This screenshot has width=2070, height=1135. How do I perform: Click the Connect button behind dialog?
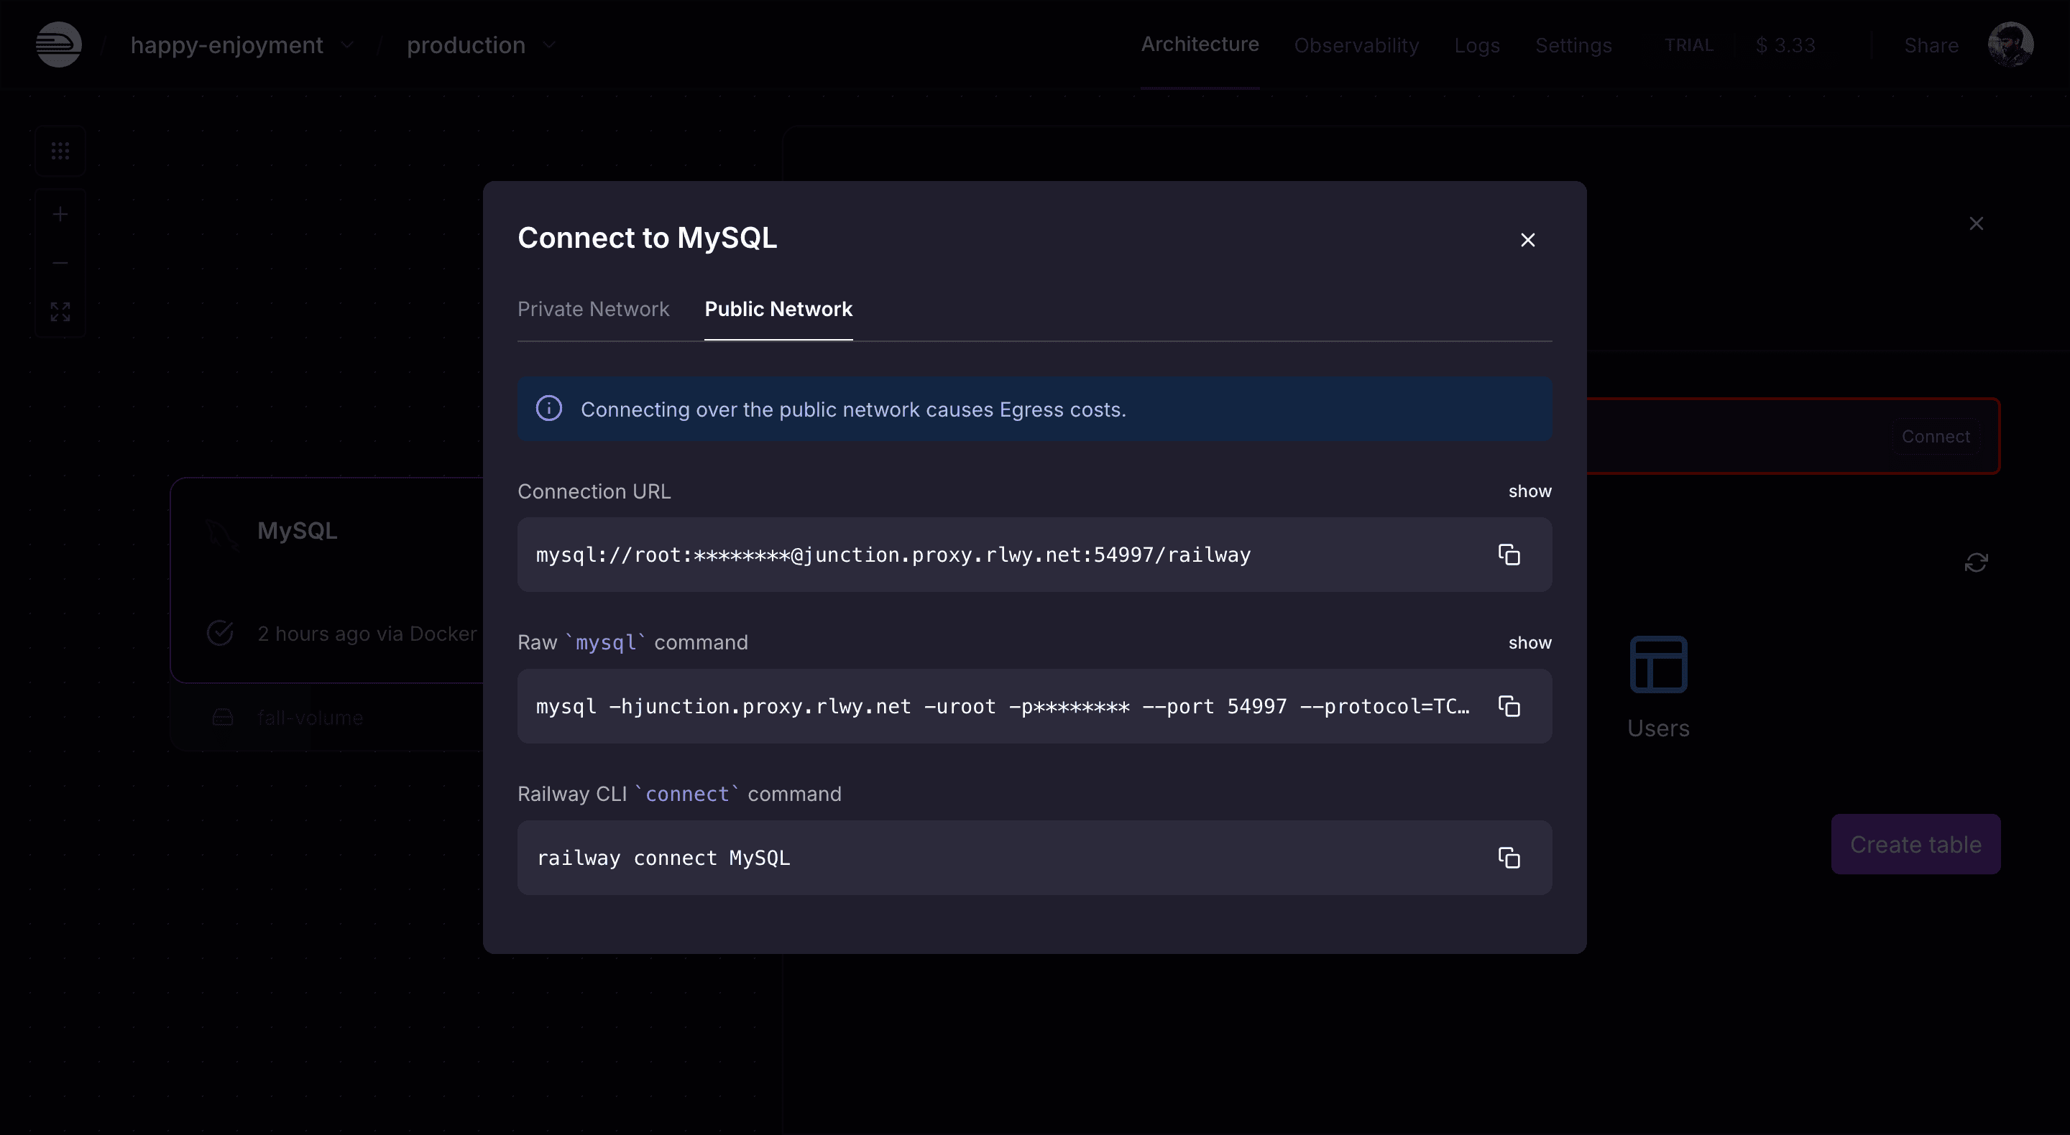[x=1935, y=436]
